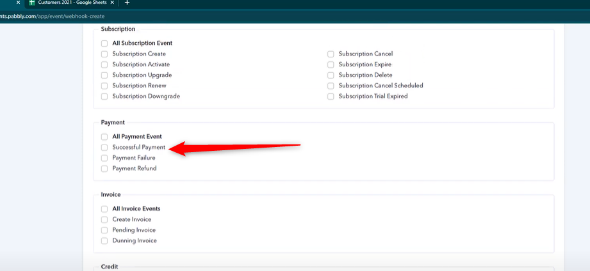The image size is (590, 271).
Task: Click the Subscription section heading
Action: click(x=118, y=29)
